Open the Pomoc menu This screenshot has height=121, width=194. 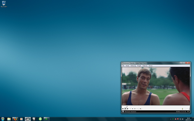point(151,66)
